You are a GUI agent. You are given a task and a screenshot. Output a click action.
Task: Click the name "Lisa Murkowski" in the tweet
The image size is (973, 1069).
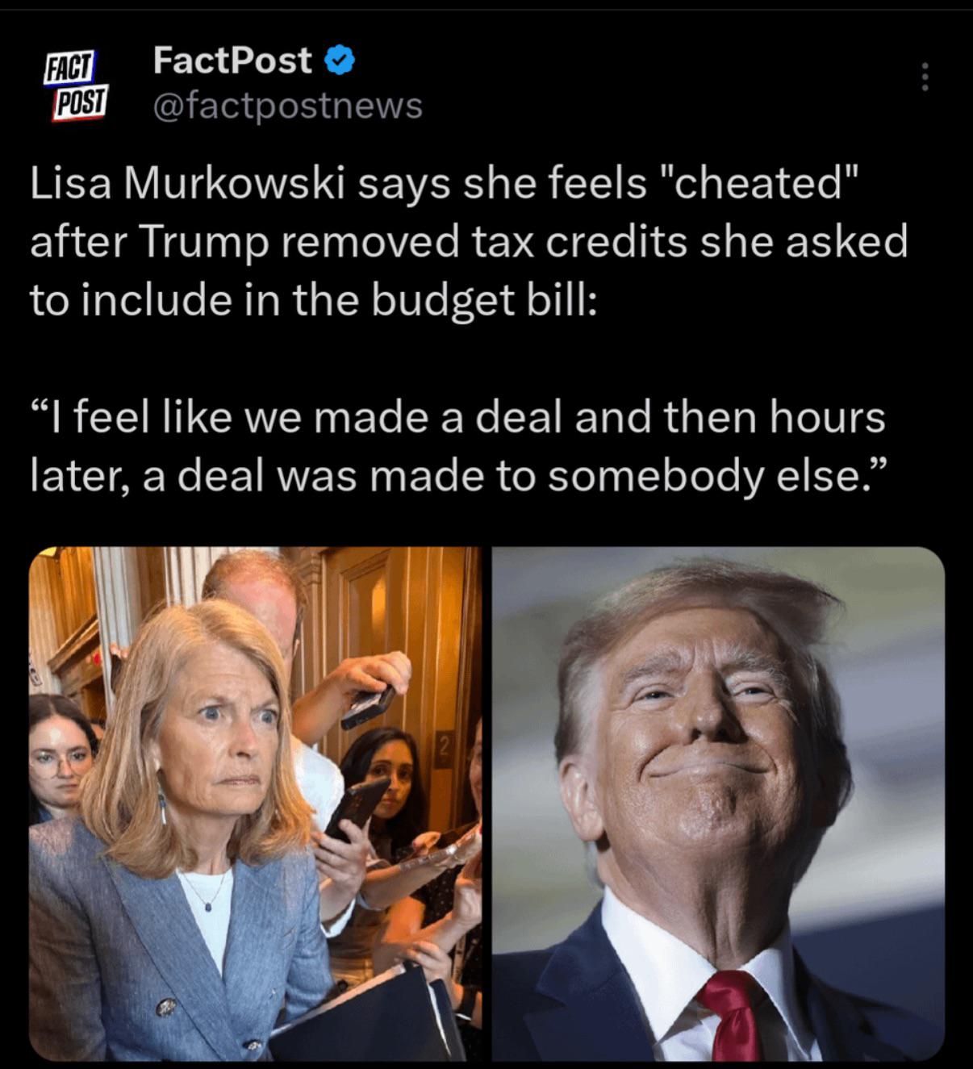tap(188, 182)
